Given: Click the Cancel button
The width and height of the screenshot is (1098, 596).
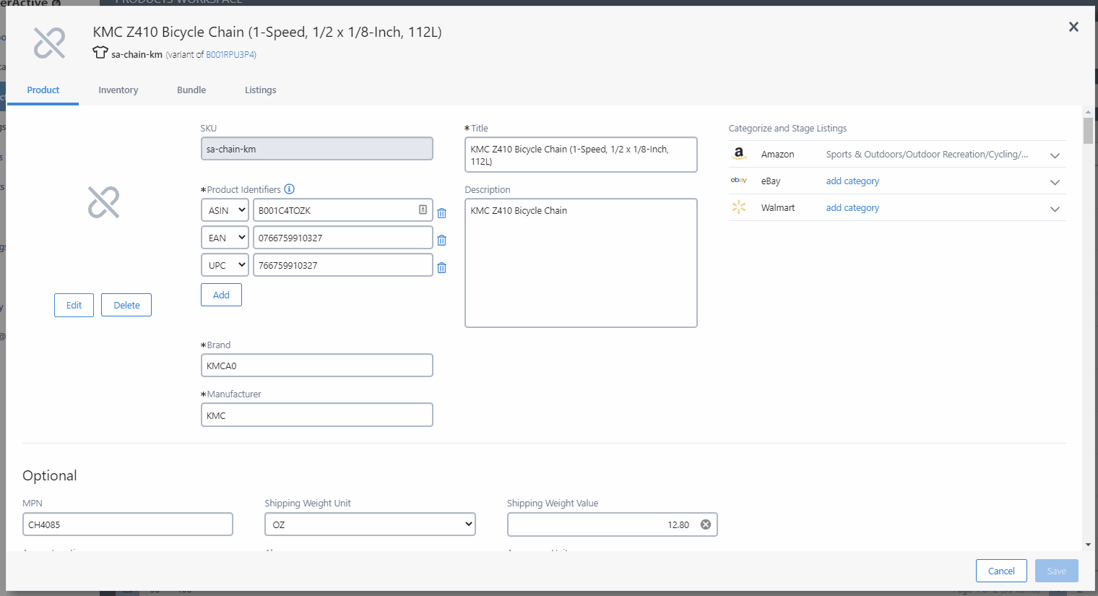Looking at the screenshot, I should tap(1001, 571).
